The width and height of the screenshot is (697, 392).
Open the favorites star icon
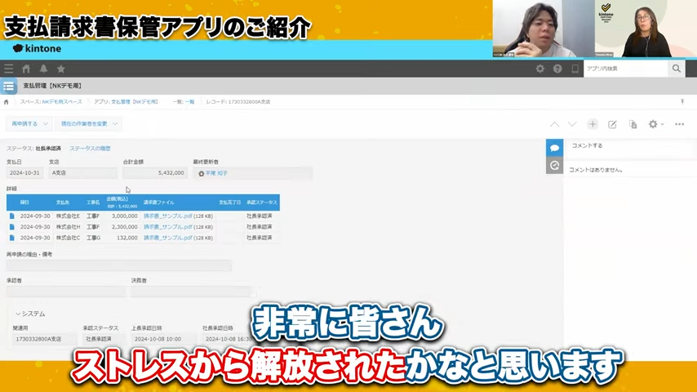[61, 69]
